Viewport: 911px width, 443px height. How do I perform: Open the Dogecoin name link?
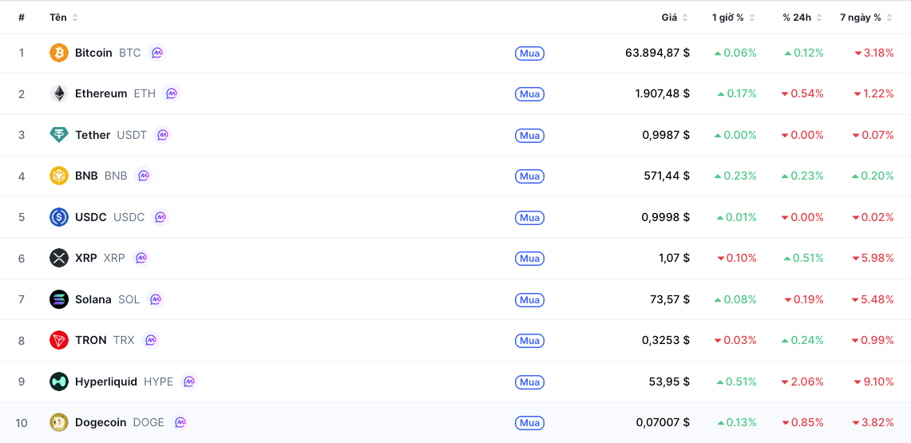click(101, 422)
